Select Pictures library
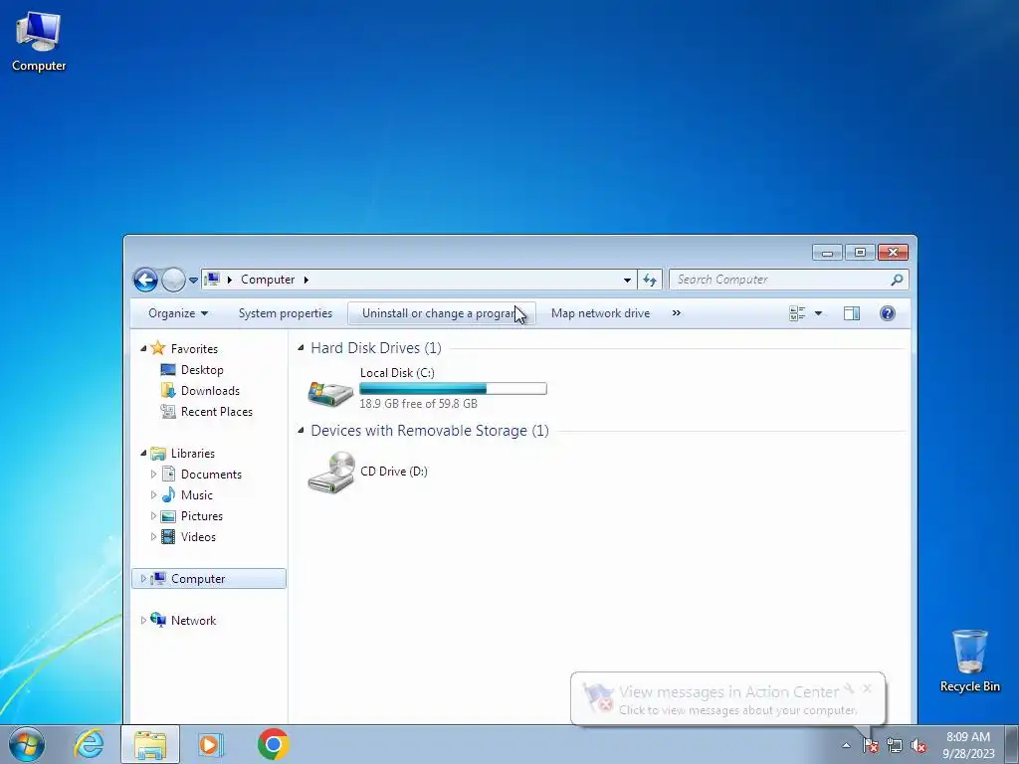The image size is (1019, 764). tap(201, 516)
